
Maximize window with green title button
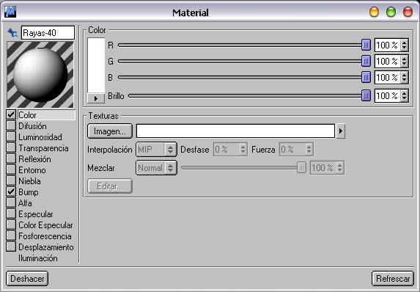click(x=391, y=12)
